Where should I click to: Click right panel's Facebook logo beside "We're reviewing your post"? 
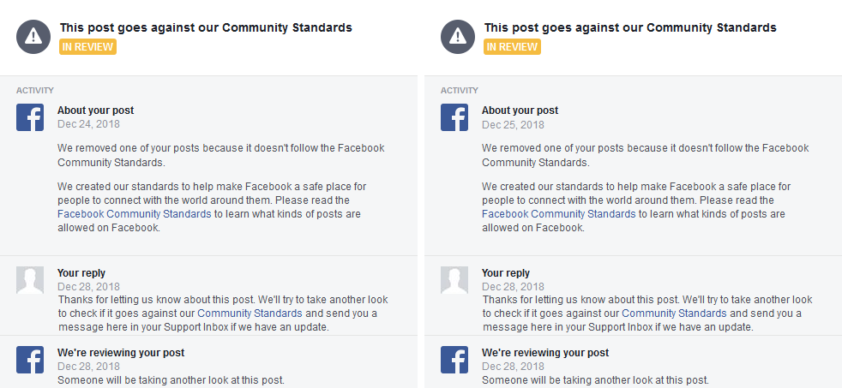pyautogui.click(x=454, y=360)
